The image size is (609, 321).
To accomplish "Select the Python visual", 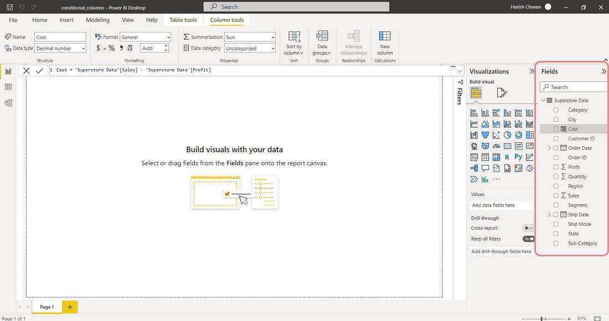I will point(519,157).
